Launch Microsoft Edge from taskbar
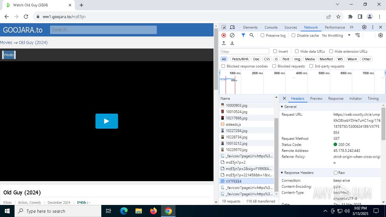Viewport: 386px width, 217px height. coord(124,211)
